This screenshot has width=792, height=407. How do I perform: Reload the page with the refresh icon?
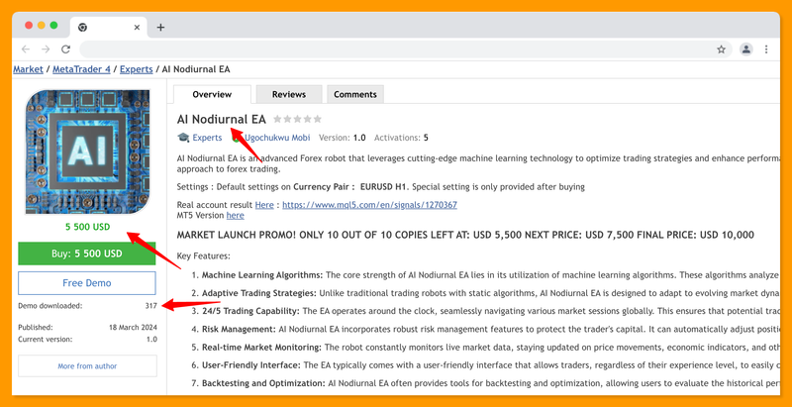pyautogui.click(x=65, y=49)
